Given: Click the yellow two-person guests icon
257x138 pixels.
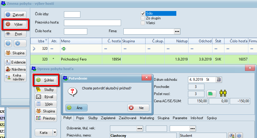Looking at the screenshot, I should click(x=223, y=94).
